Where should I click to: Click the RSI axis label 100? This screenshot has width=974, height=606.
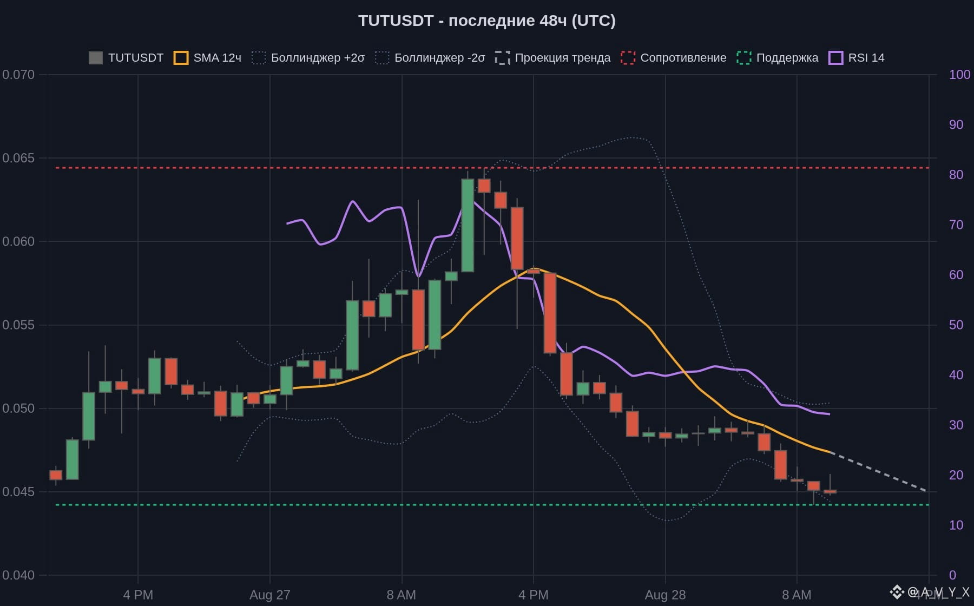tap(959, 75)
